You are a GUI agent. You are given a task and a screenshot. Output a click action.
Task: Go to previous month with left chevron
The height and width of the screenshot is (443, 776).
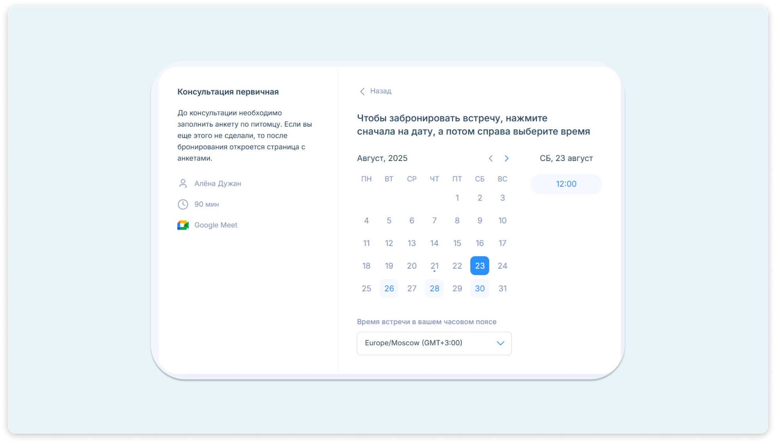pos(491,158)
